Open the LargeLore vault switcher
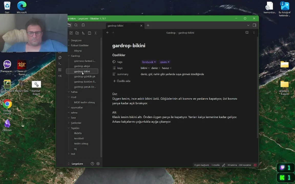The image size is (295, 184). pos(76,164)
